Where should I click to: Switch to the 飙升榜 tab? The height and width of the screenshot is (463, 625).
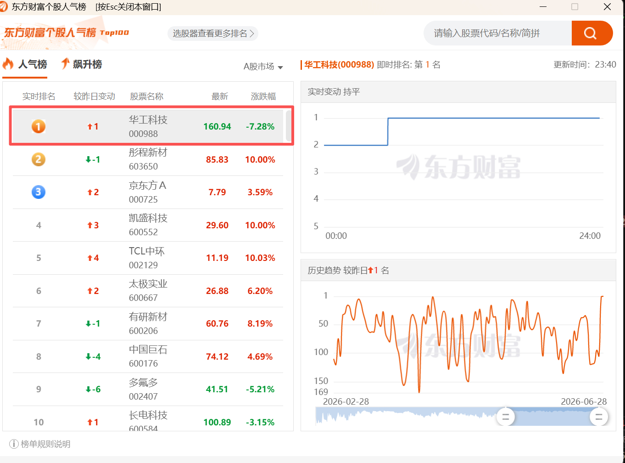pos(82,64)
